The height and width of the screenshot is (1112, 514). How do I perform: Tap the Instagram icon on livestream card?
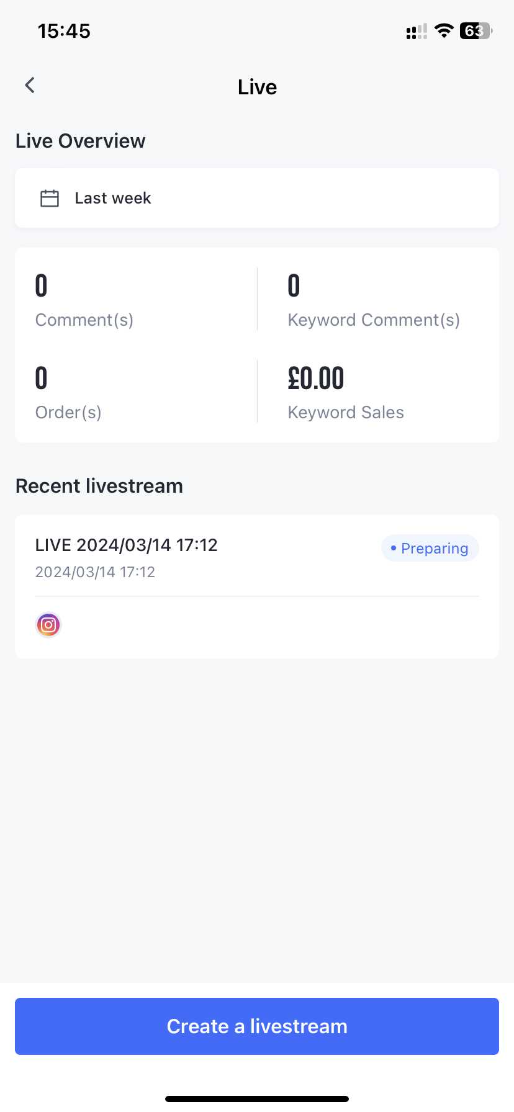point(48,625)
